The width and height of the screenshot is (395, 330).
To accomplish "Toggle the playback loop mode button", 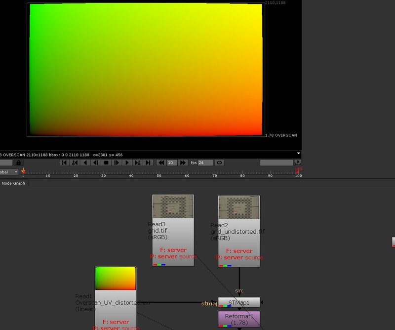I will click(219, 163).
